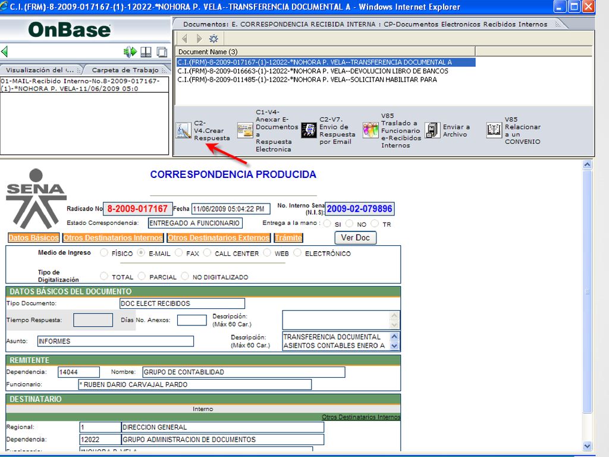Open Otros Destinatarios Externos tab
The width and height of the screenshot is (609, 457).
click(219, 237)
